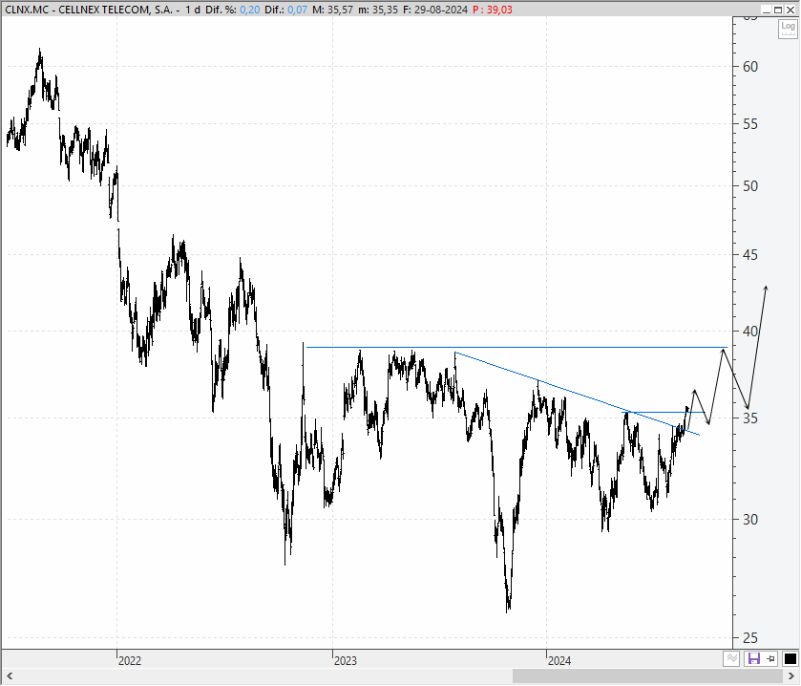Click the 35 price level label

click(749, 418)
